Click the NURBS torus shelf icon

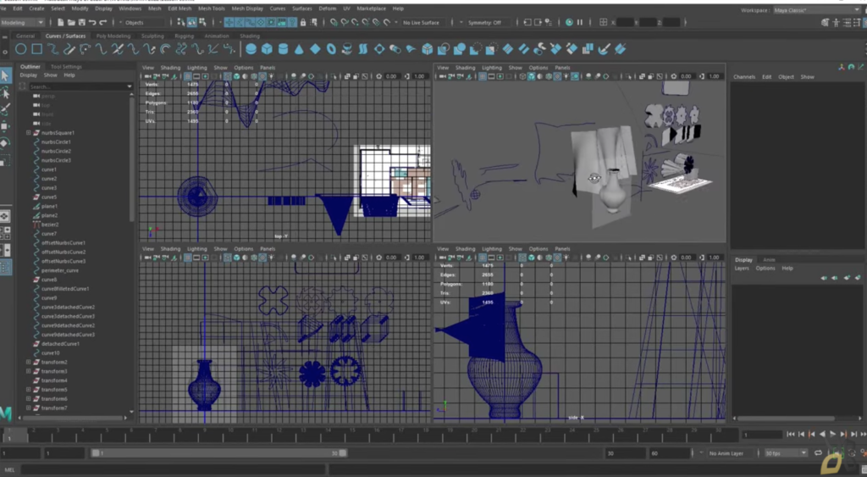331,49
